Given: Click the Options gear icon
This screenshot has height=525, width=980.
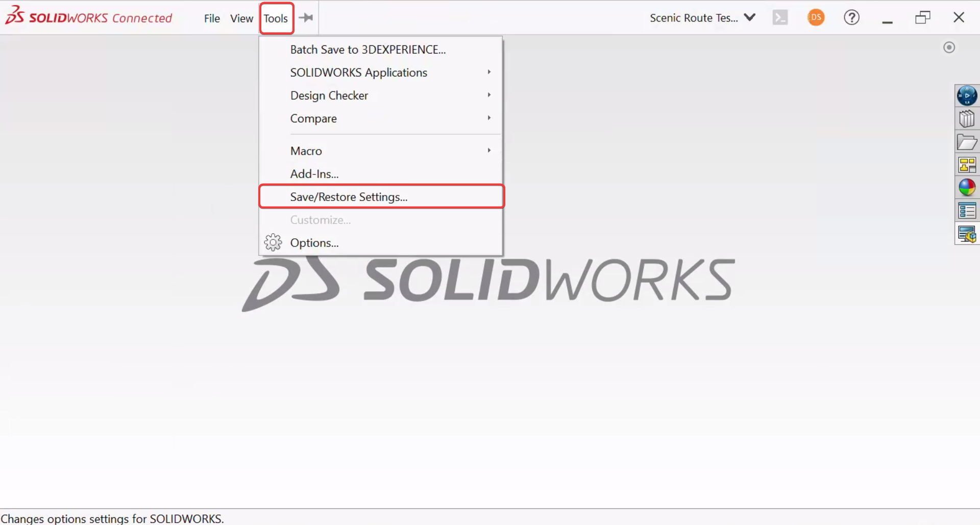Looking at the screenshot, I should tap(273, 243).
